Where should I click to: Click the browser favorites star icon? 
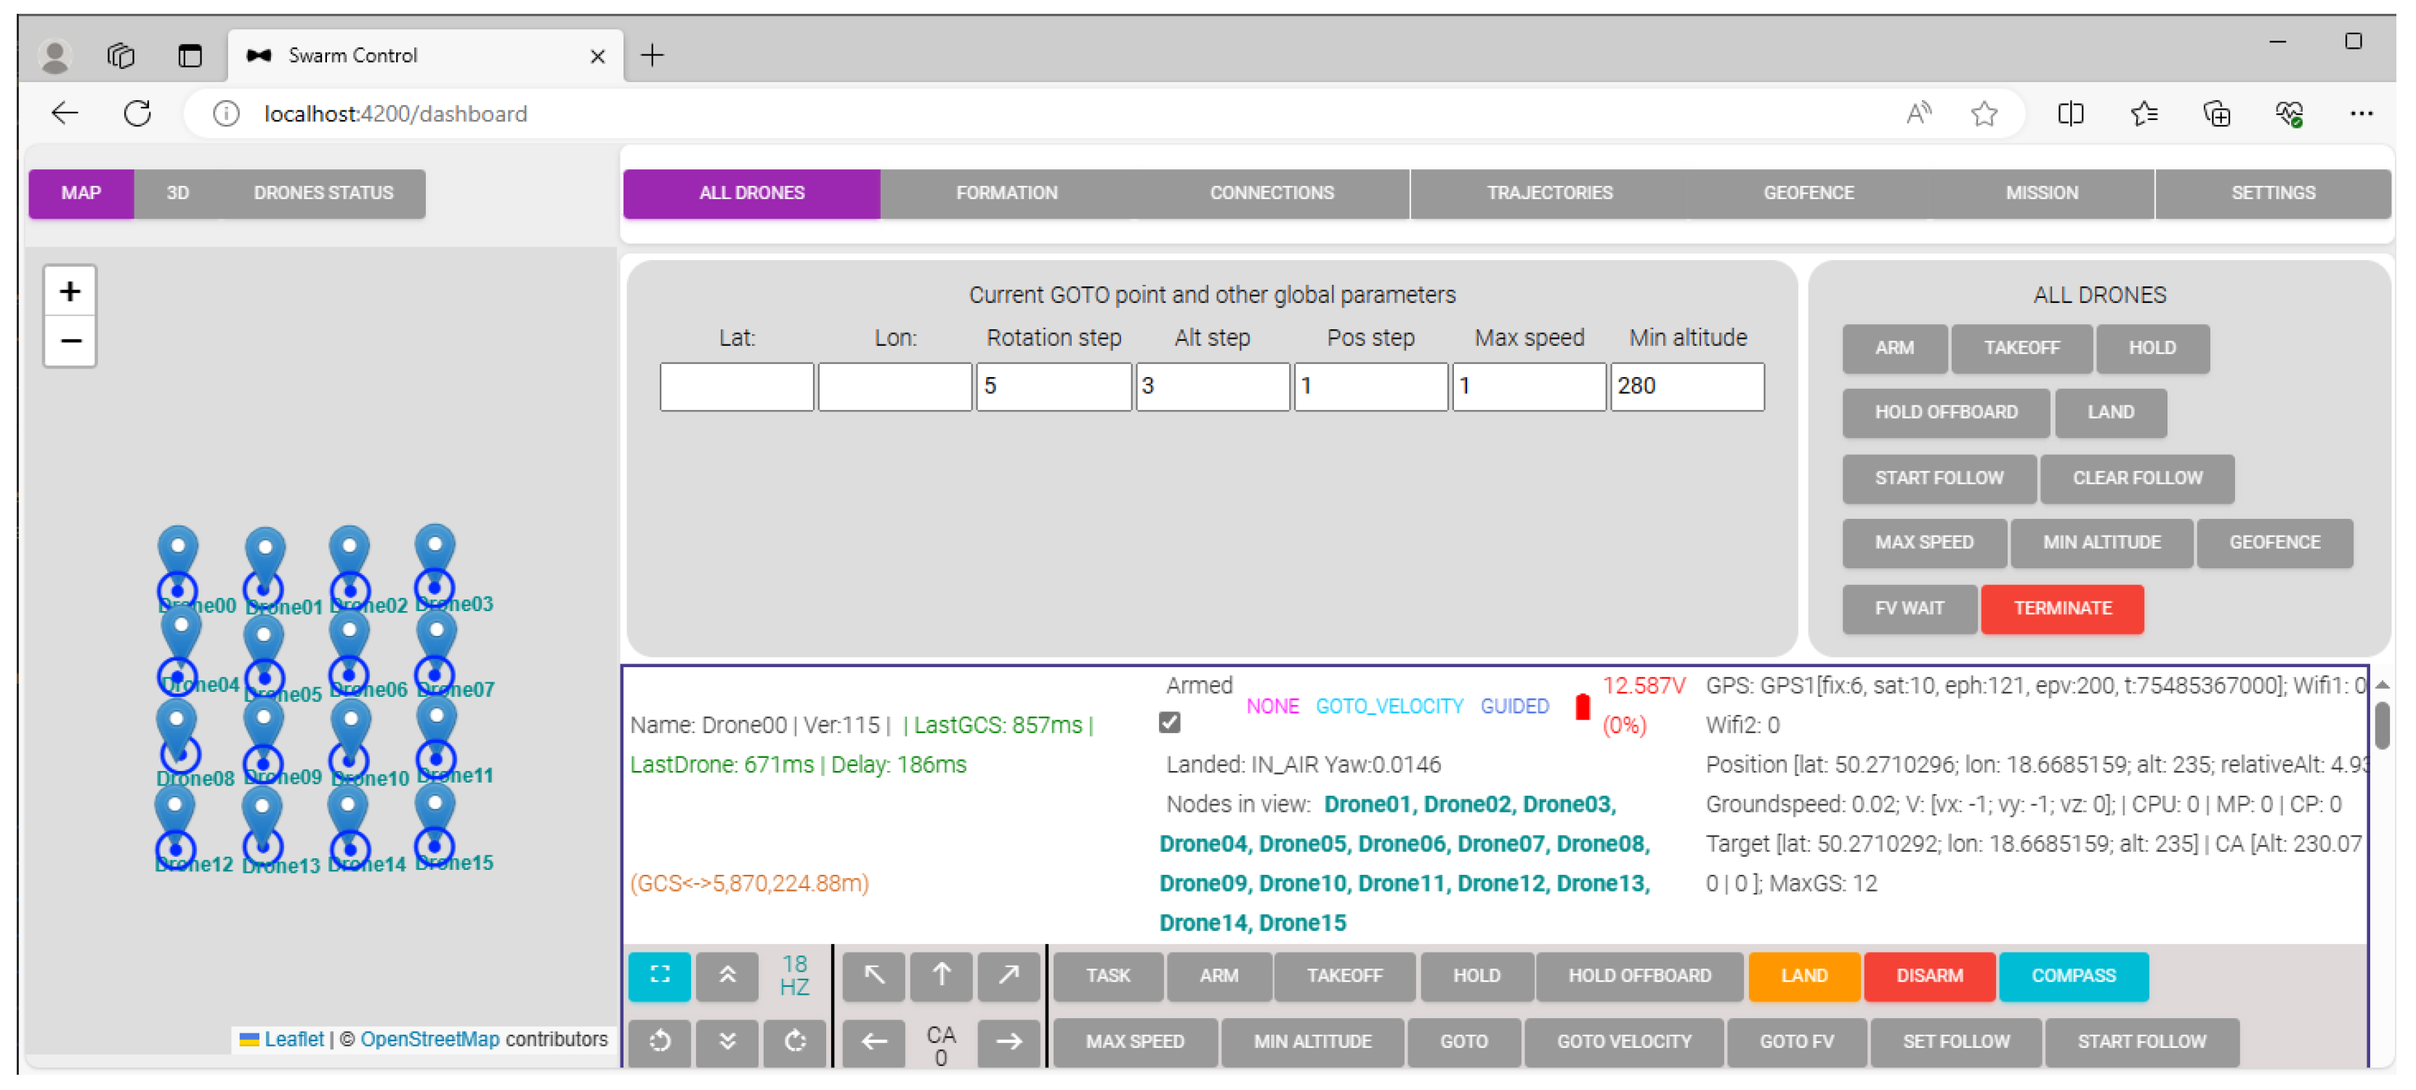[x=1984, y=114]
